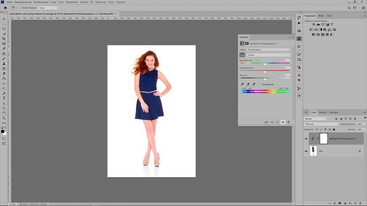The image size is (367, 206).
Task: Click the clip to layer icon in Properties
Action: pyautogui.click(x=266, y=122)
